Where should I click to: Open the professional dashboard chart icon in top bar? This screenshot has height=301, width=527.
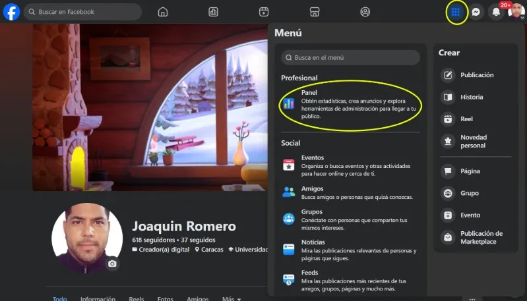(x=214, y=12)
